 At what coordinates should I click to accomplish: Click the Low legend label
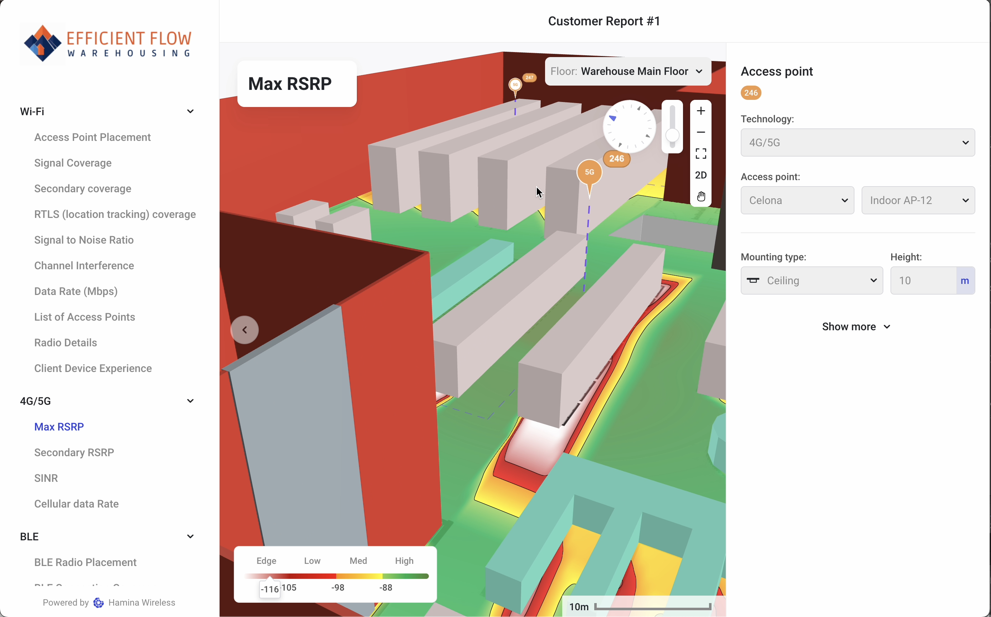point(312,561)
